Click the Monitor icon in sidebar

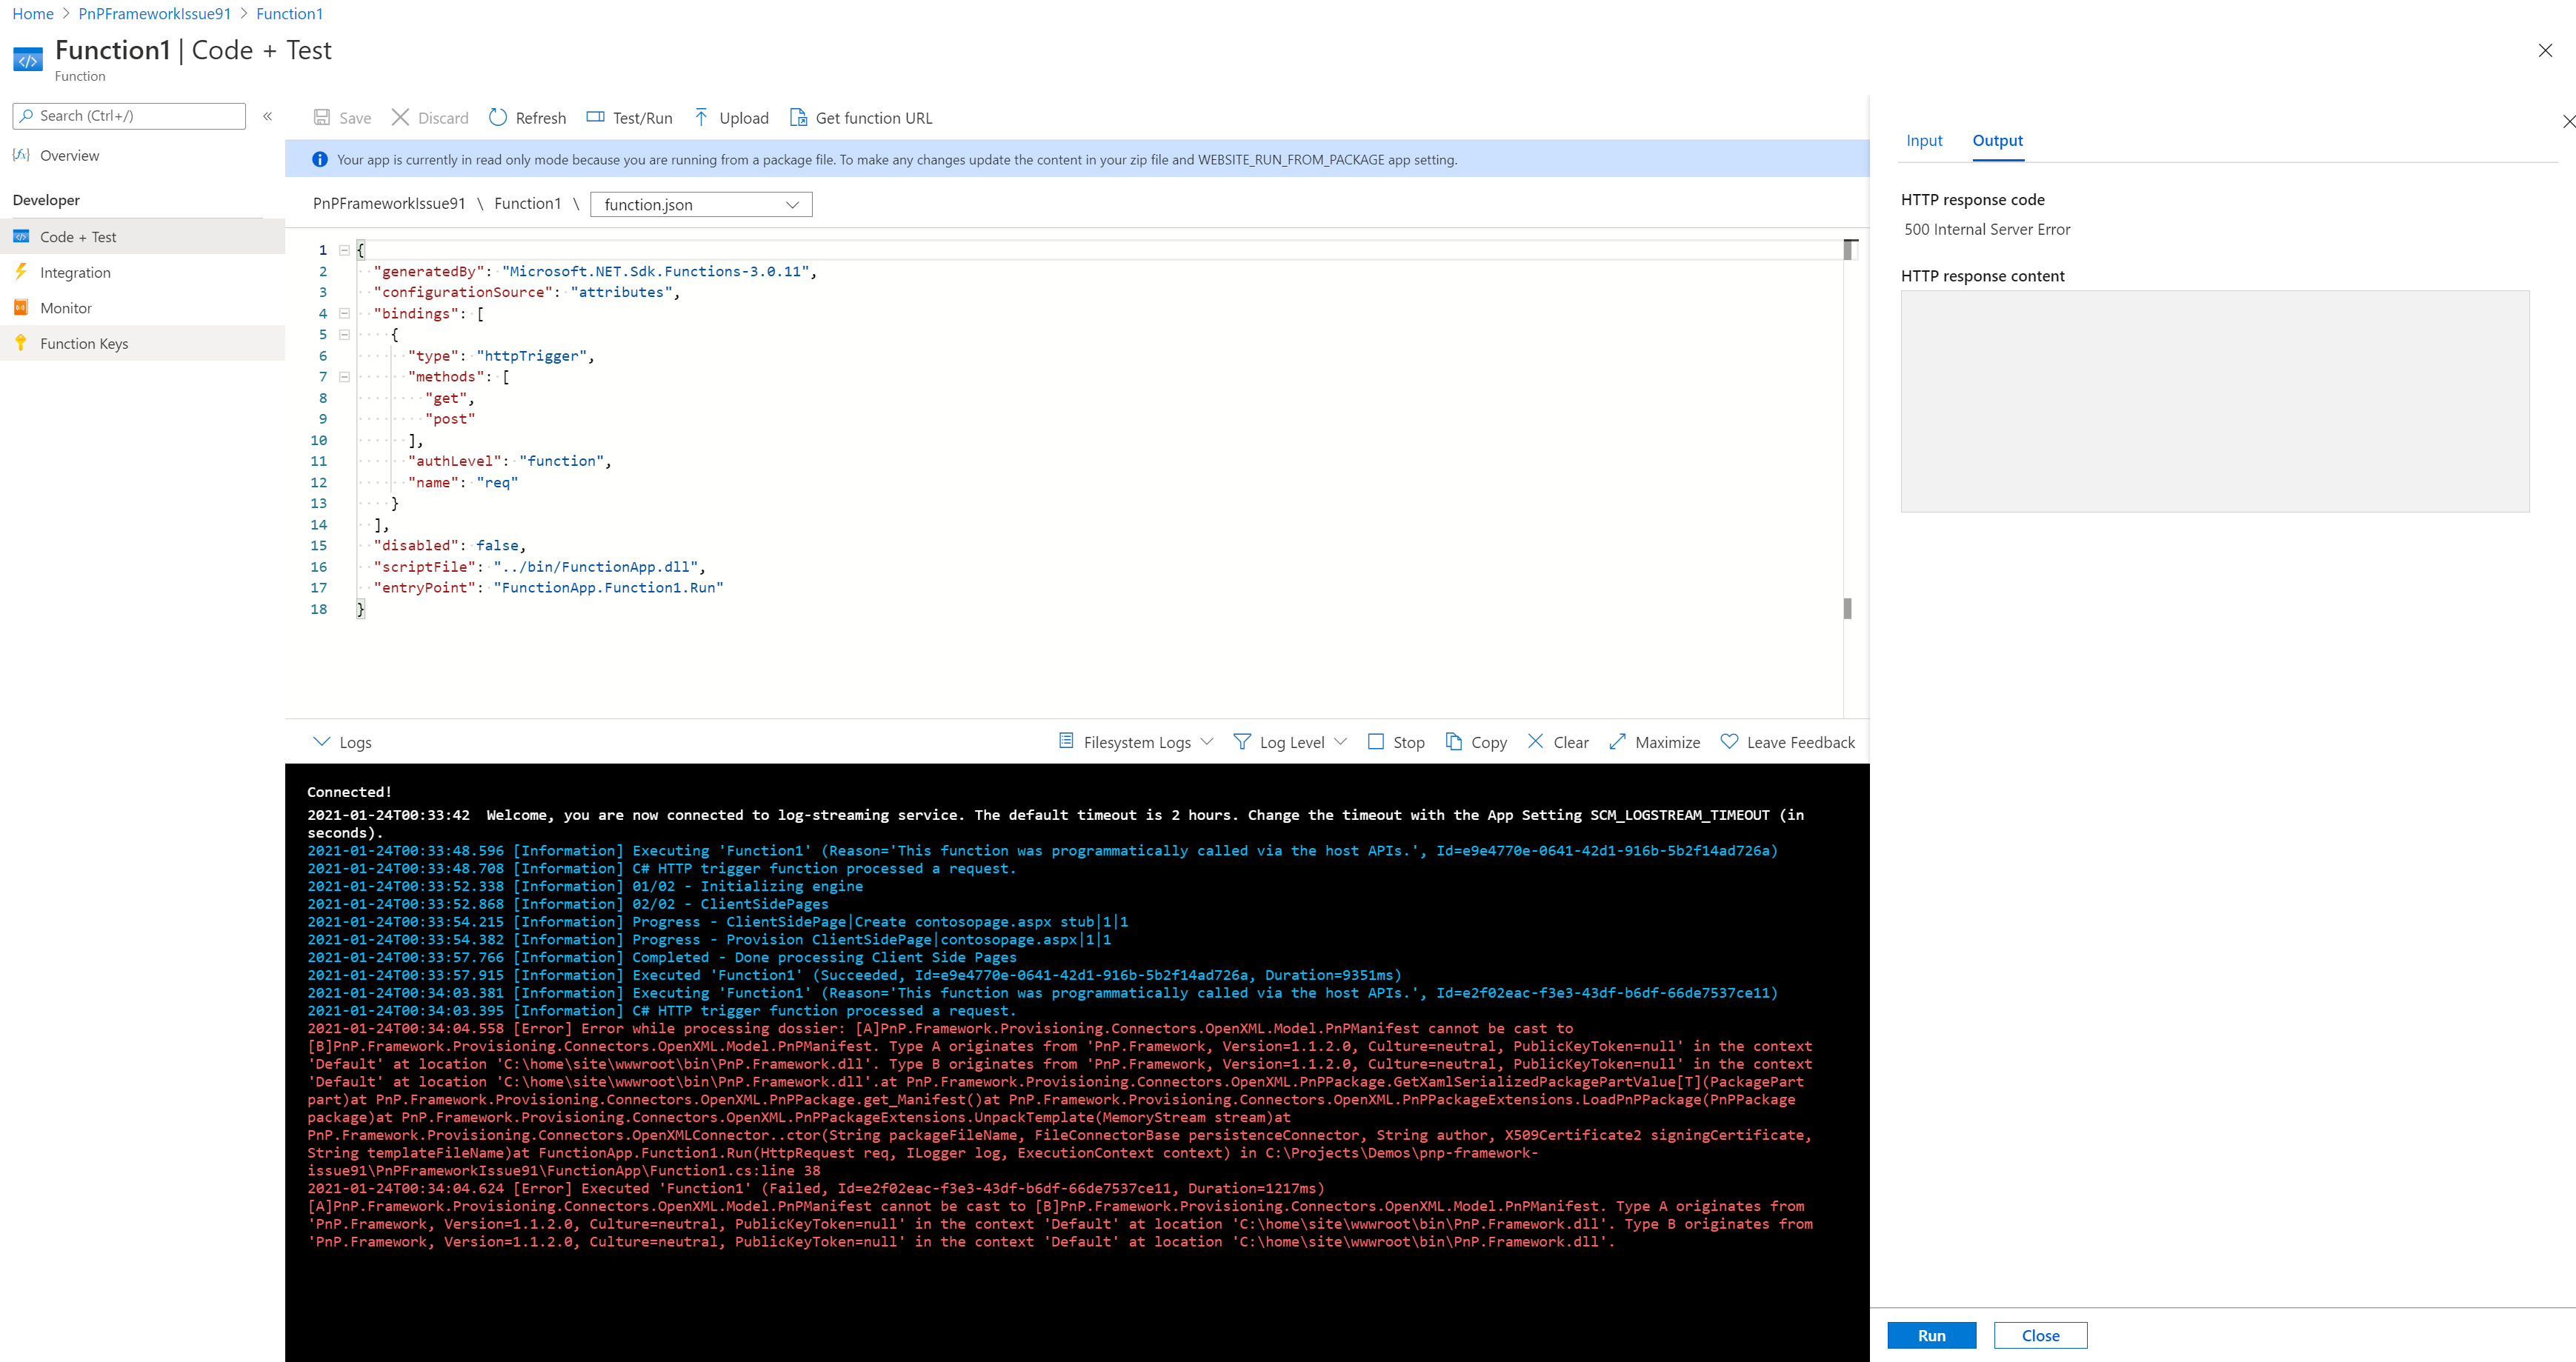[x=21, y=308]
